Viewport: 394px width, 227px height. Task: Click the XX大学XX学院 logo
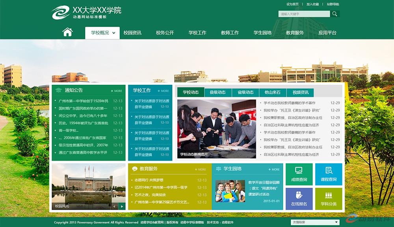[86, 12]
